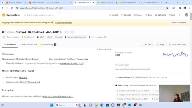Go to Models in the navigation bar

pos(113,15)
